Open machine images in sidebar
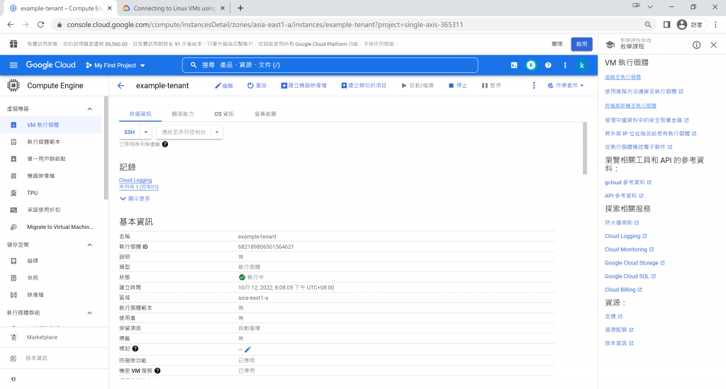 click(51, 176)
